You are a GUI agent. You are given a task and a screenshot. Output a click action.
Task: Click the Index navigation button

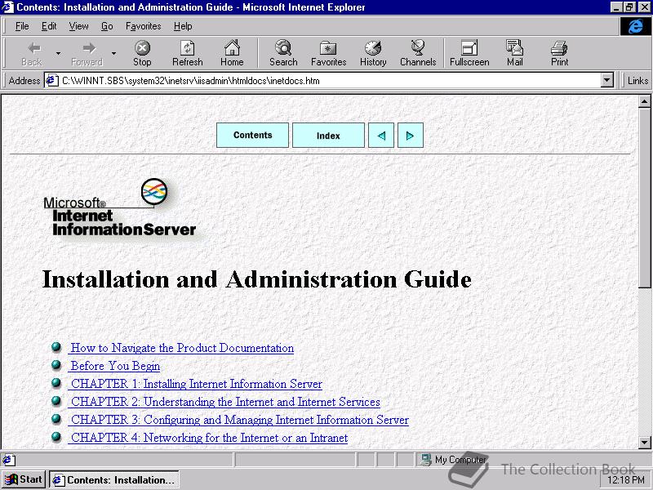pyautogui.click(x=328, y=136)
